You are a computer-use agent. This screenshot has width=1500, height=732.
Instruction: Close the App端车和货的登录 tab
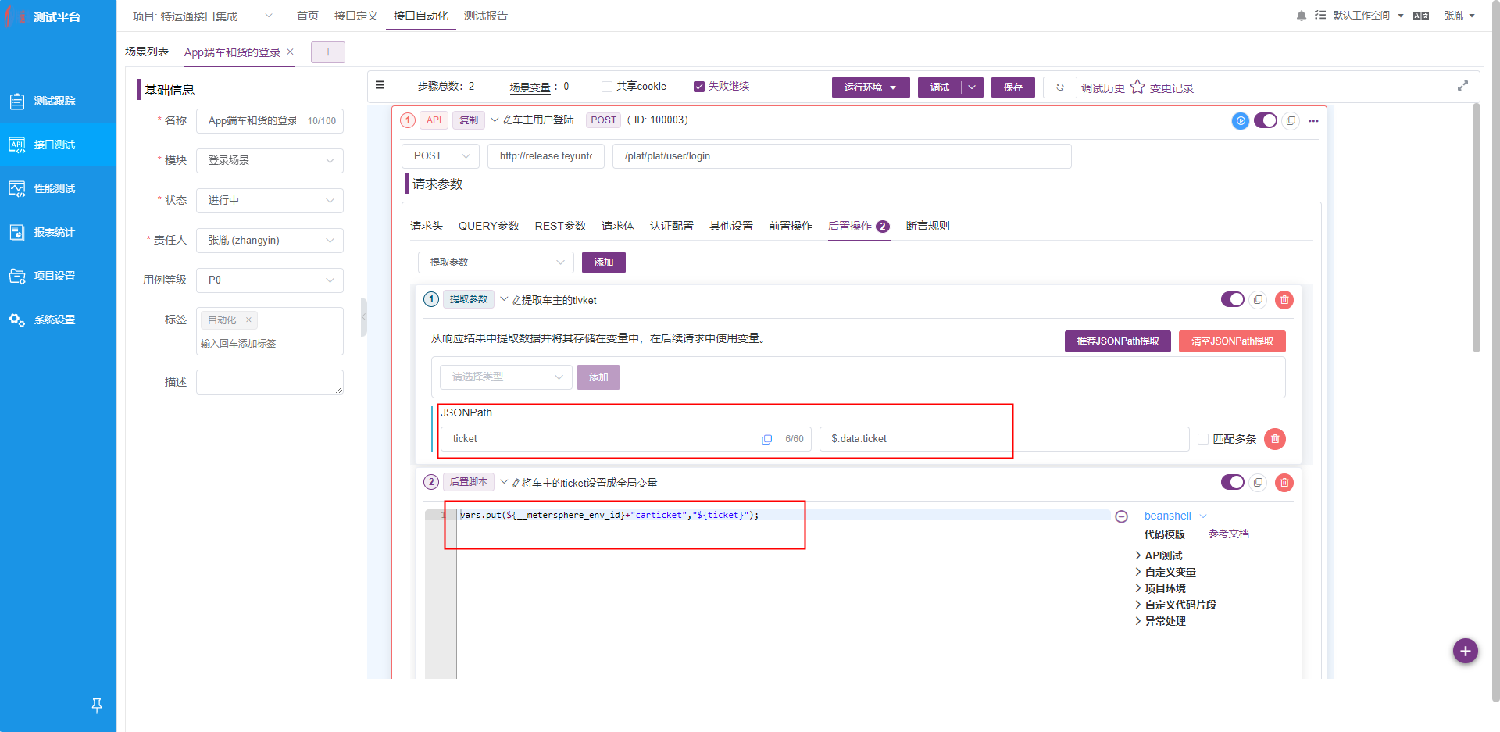tap(291, 52)
